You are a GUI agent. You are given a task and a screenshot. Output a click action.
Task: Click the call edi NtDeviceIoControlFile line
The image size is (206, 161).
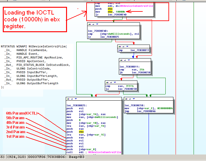click(x=94, y=152)
